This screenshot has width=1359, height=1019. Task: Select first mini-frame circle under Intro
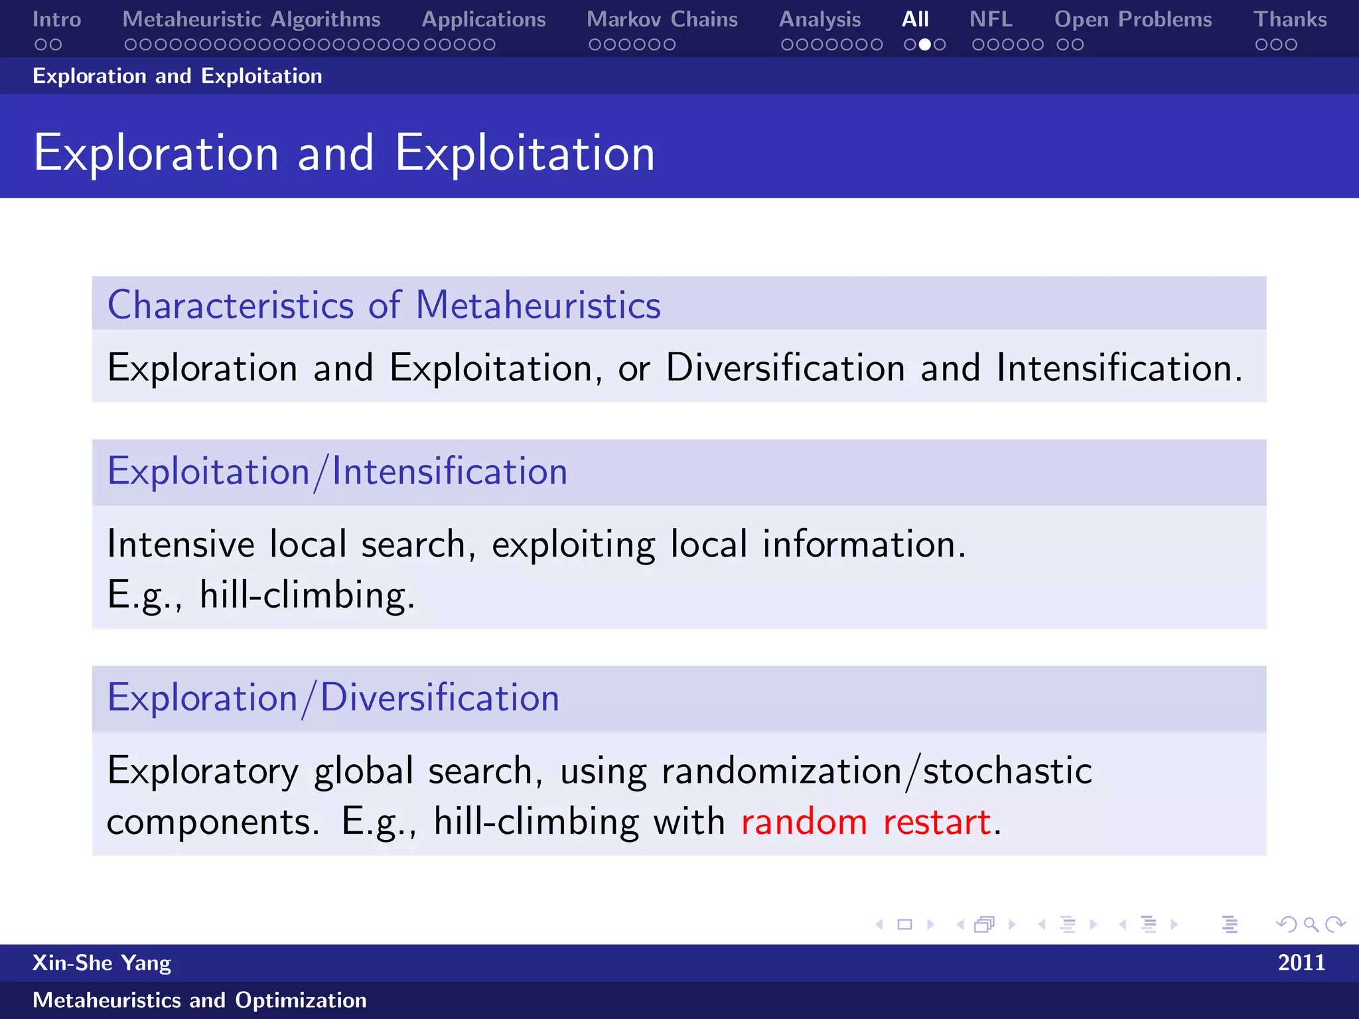(x=40, y=44)
